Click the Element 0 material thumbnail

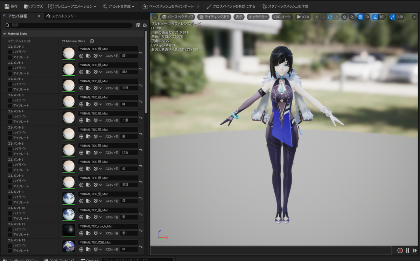pos(69,53)
